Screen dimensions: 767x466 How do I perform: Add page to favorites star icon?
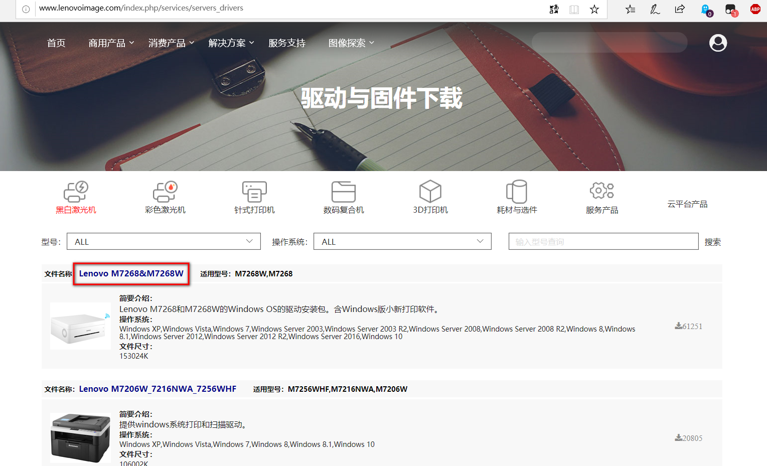(x=594, y=9)
